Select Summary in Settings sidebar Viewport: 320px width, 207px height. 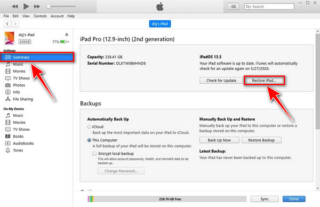point(37,57)
